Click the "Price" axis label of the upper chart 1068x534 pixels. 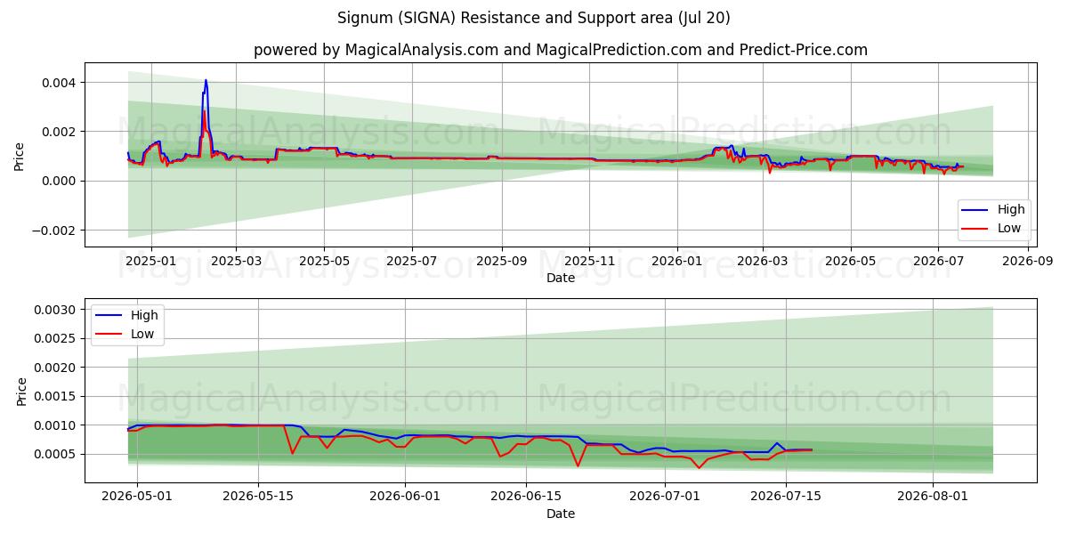[20, 158]
